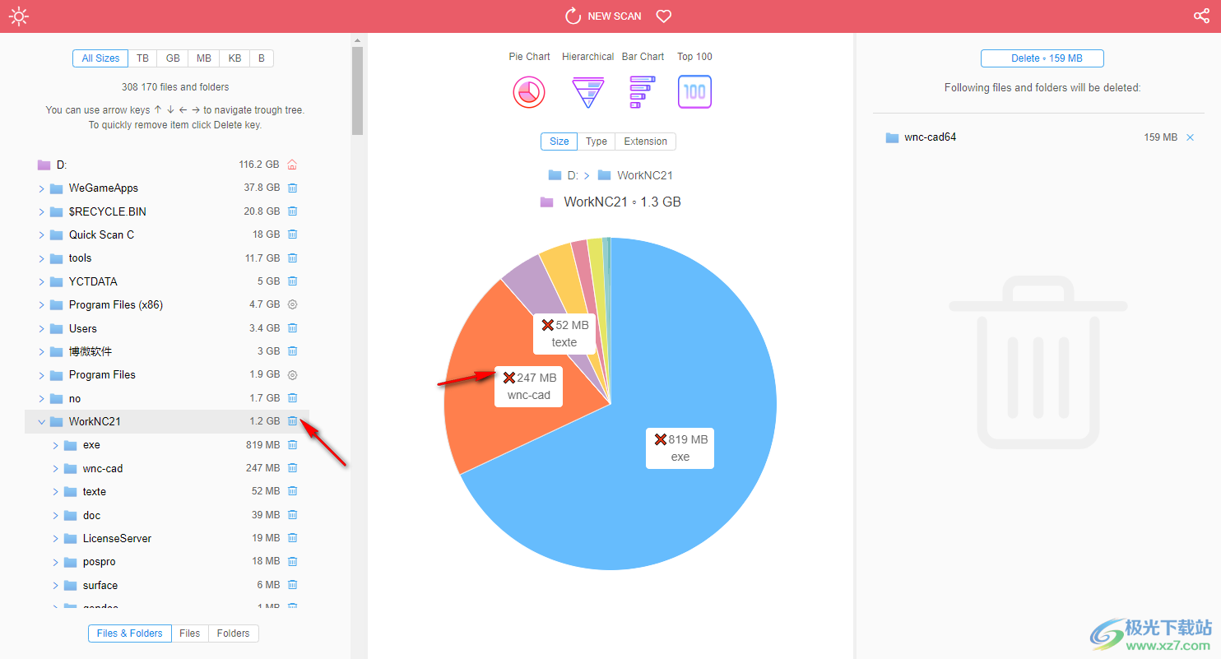Screen dimensions: 1221x659
Task: Remove wnc-cad64 from the delete list
Action: 1190,137
